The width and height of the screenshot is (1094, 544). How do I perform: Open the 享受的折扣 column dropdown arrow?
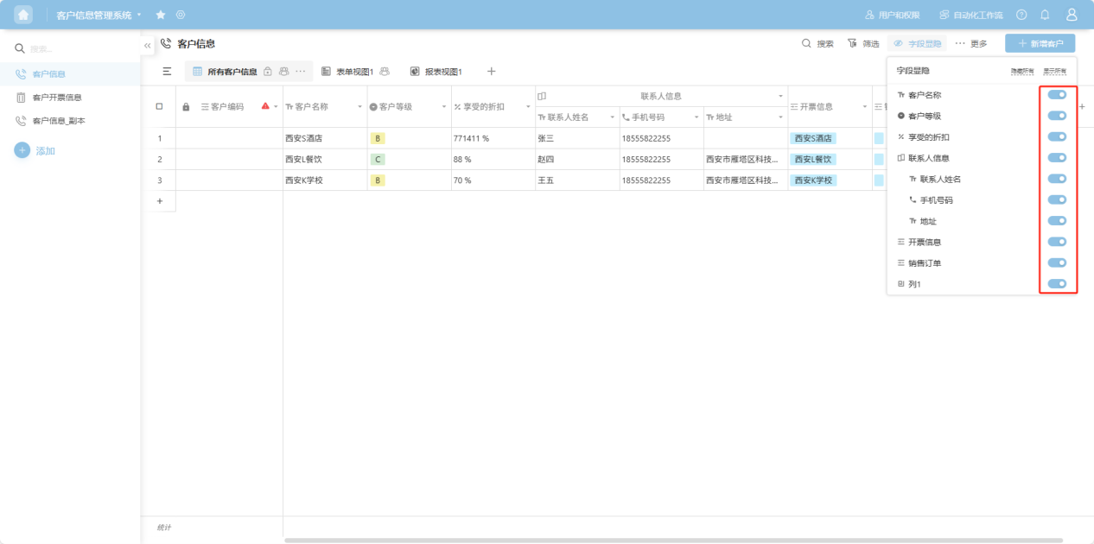pyautogui.click(x=527, y=107)
